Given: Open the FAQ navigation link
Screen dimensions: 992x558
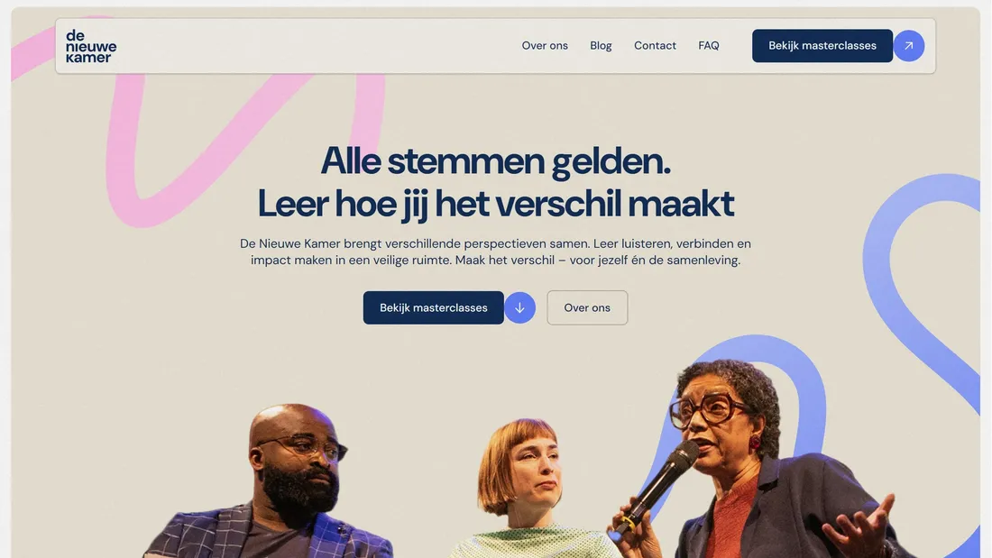Looking at the screenshot, I should pos(709,46).
